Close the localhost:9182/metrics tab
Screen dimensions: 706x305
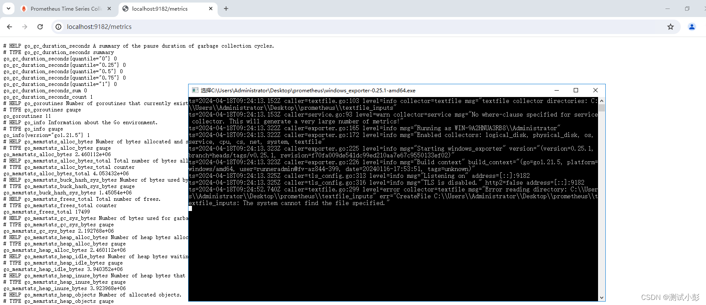(211, 9)
